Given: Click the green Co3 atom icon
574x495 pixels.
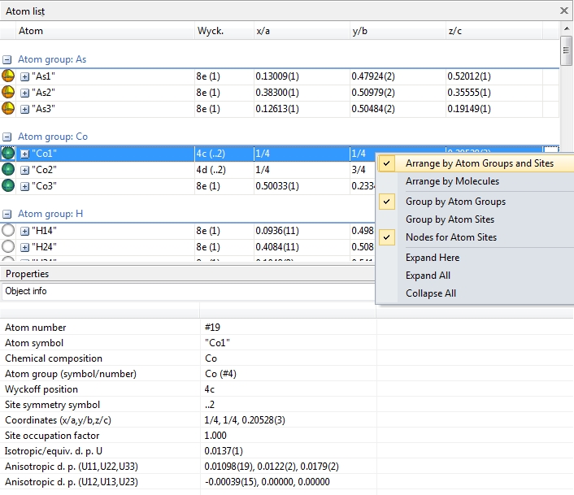Looking at the screenshot, I should 8,186.
